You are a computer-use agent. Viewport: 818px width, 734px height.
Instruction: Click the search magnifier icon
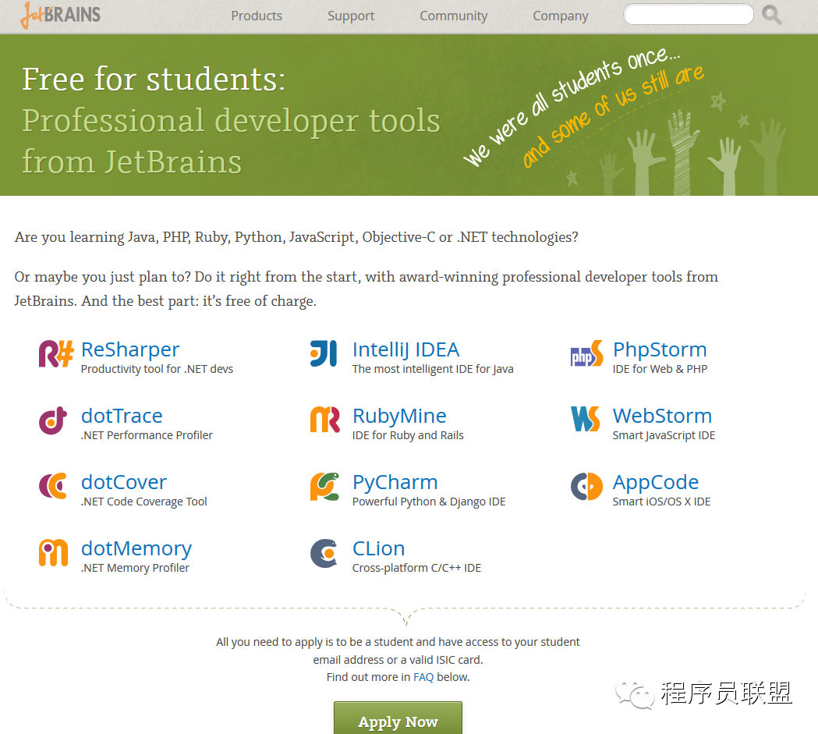771,15
